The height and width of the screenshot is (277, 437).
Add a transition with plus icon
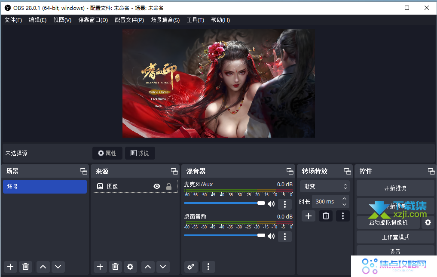[309, 216]
